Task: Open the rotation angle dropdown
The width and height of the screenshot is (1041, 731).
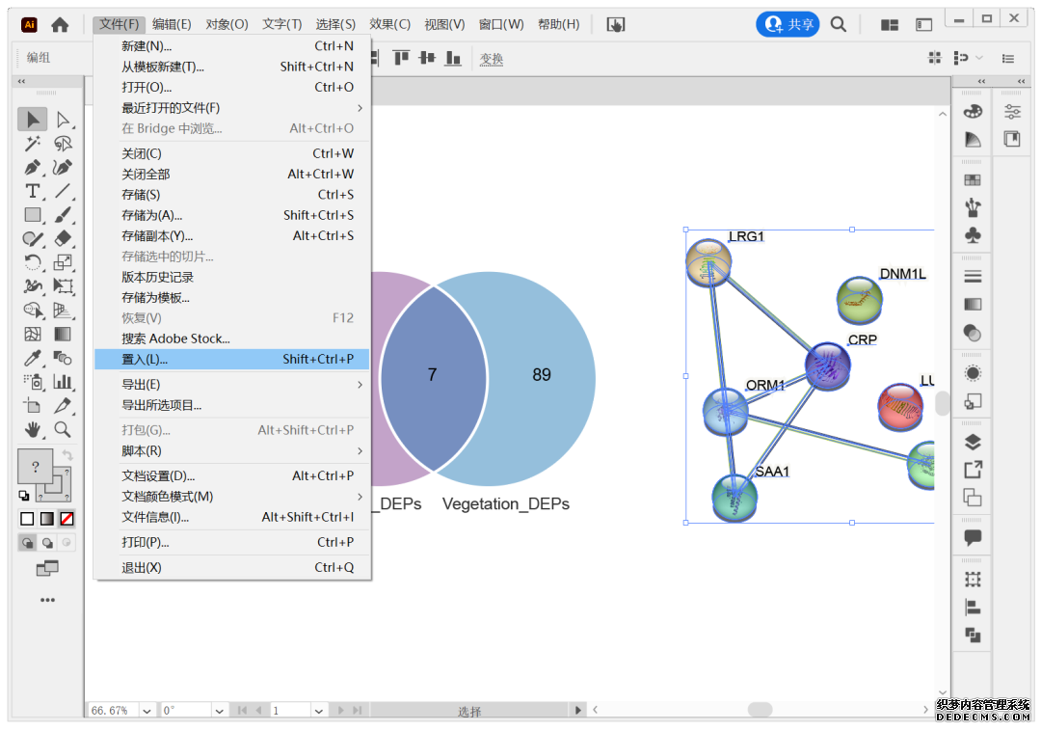Action: [x=218, y=711]
